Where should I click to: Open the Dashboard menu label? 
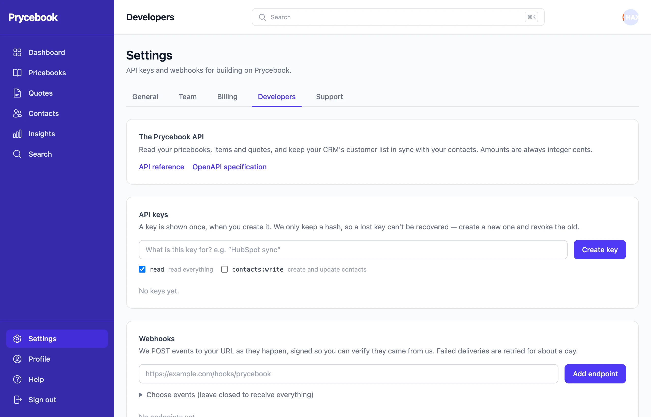(47, 52)
